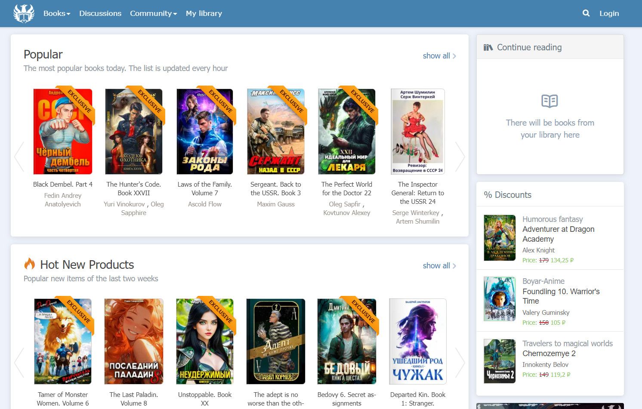
Task: Open the Boyar-Anime genre link
Action: (x=543, y=281)
